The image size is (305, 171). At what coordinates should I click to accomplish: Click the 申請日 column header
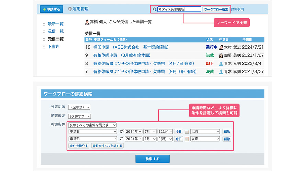tap(247, 40)
